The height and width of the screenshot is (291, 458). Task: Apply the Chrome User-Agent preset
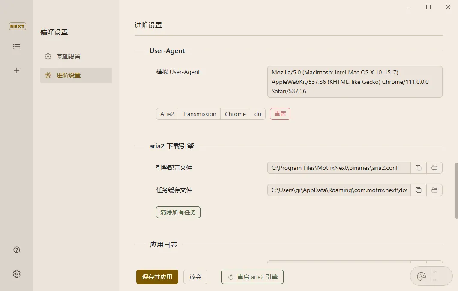[235, 114]
